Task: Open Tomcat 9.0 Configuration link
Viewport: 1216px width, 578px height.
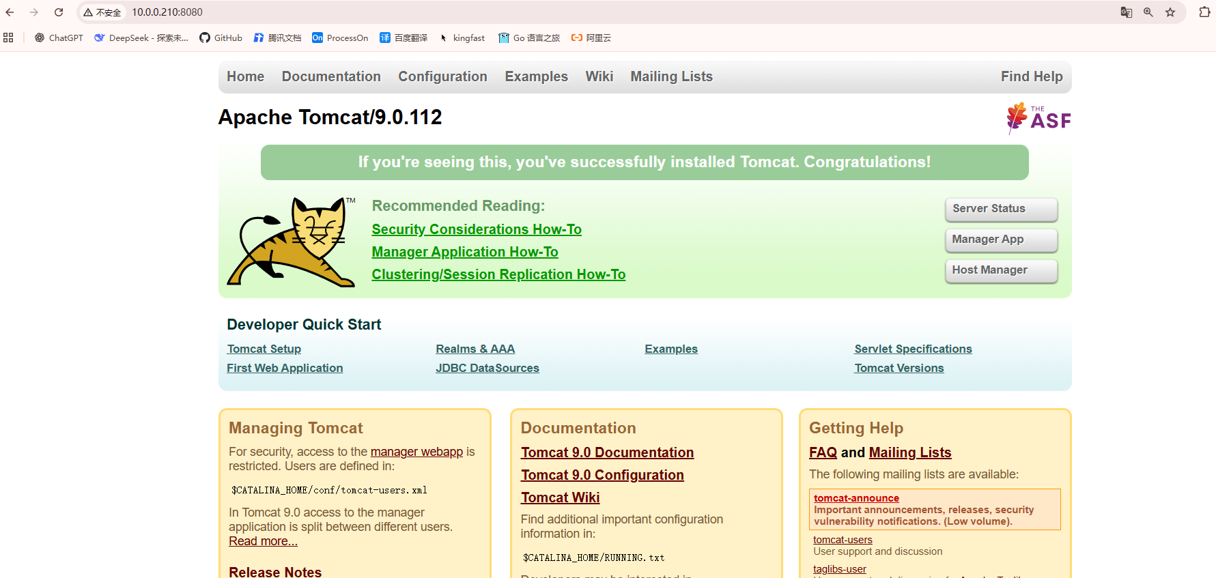Action: (602, 475)
